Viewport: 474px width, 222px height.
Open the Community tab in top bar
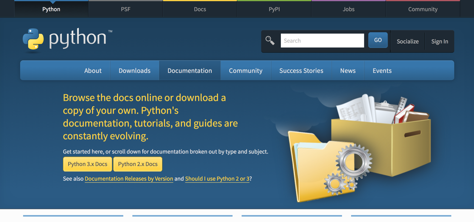pos(423,9)
